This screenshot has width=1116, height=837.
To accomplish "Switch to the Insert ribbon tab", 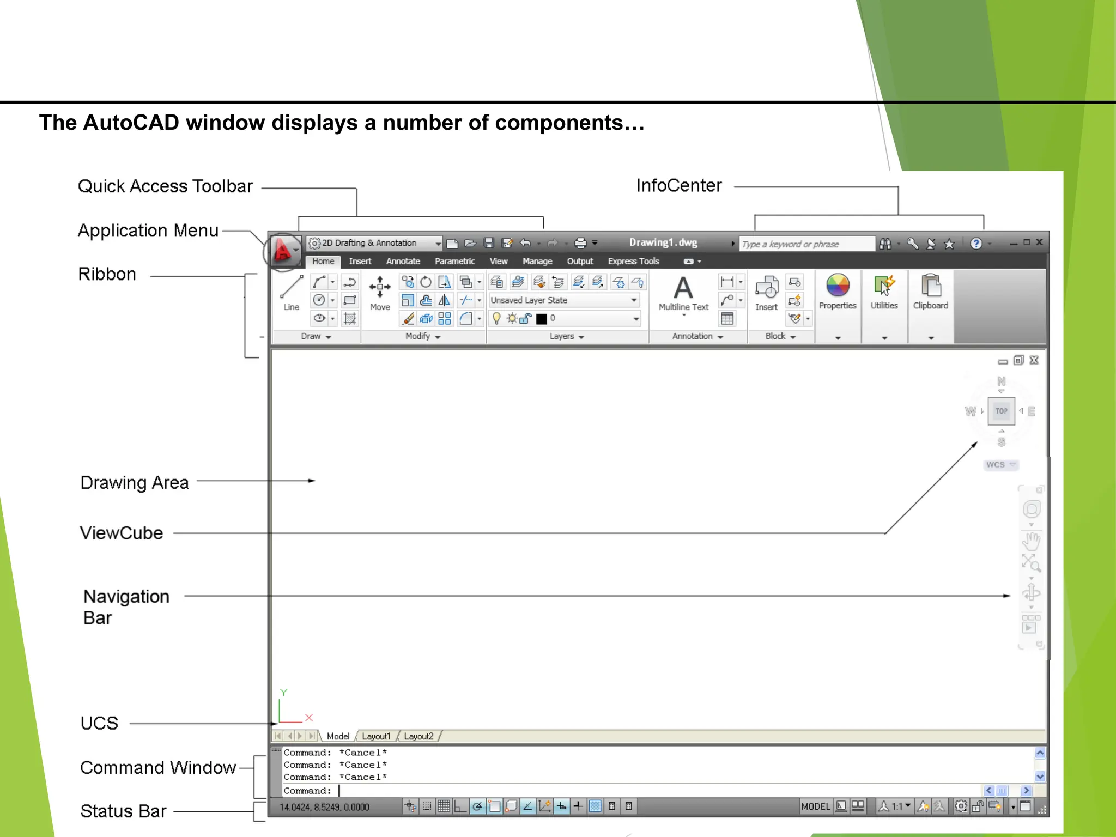I will pos(360,262).
